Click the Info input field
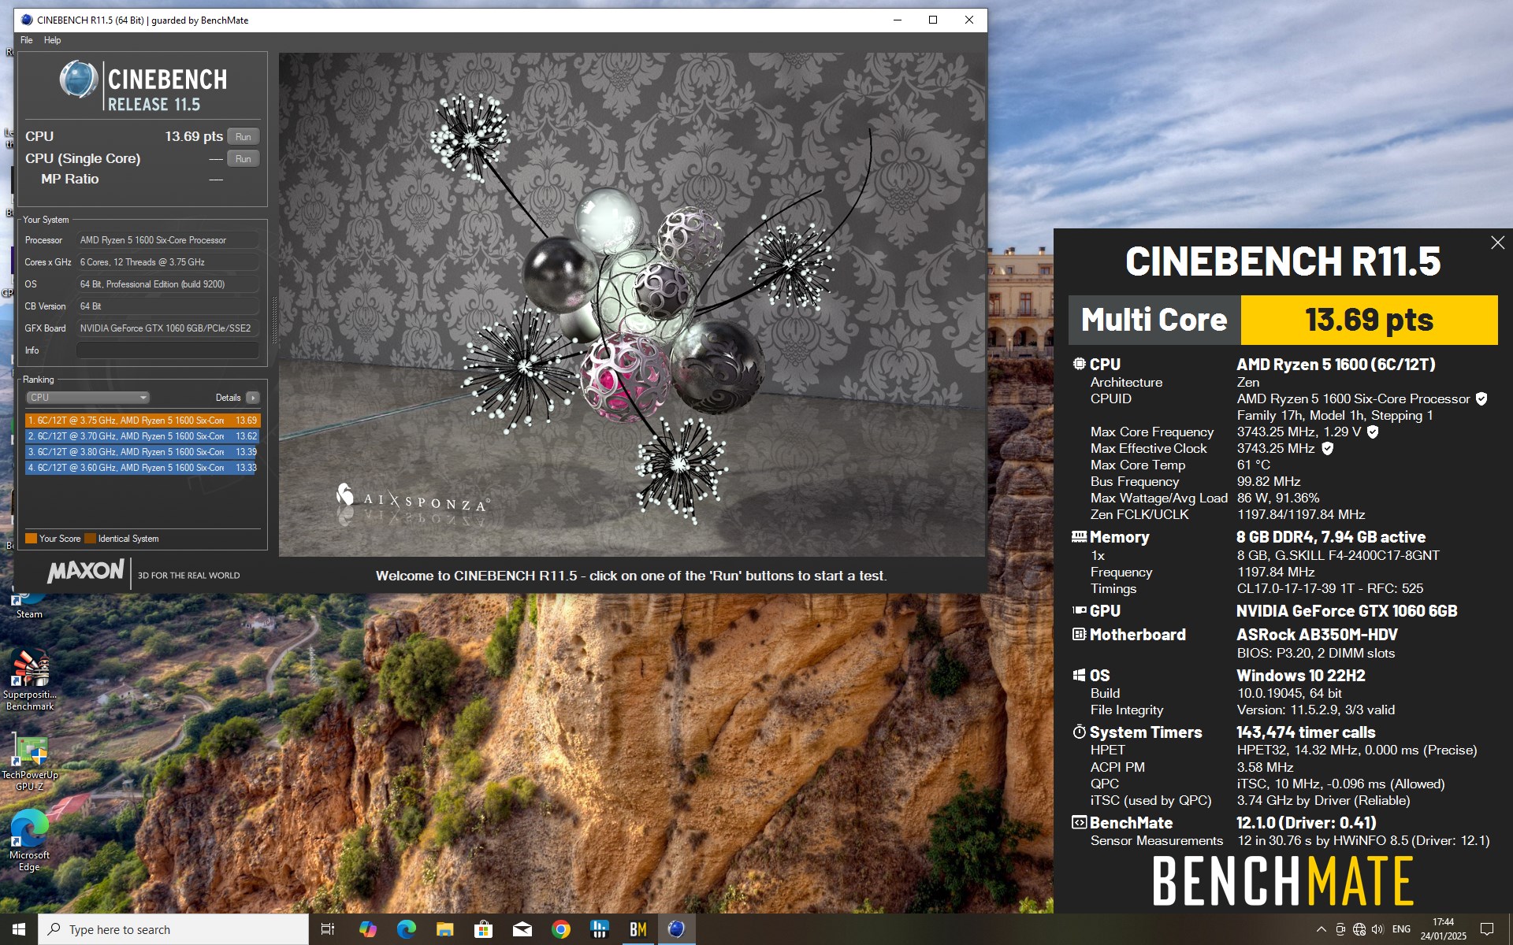This screenshot has width=1513, height=945. 168,350
